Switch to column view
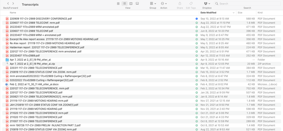The image size is (283, 131). 131,4
